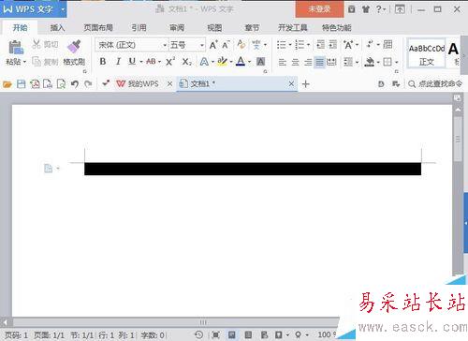Screen dimensions: 468x341
Task: Center align text
Action: coord(295,62)
